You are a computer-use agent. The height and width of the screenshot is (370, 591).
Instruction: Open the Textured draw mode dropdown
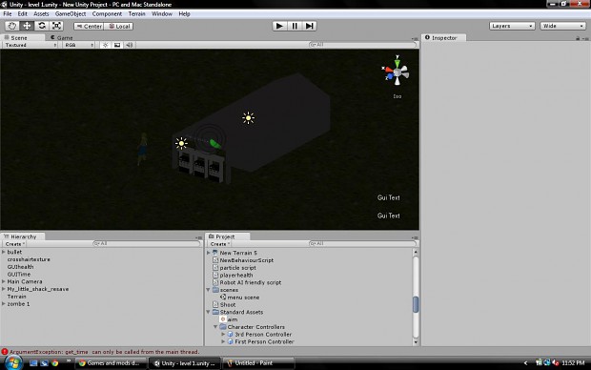[31, 45]
